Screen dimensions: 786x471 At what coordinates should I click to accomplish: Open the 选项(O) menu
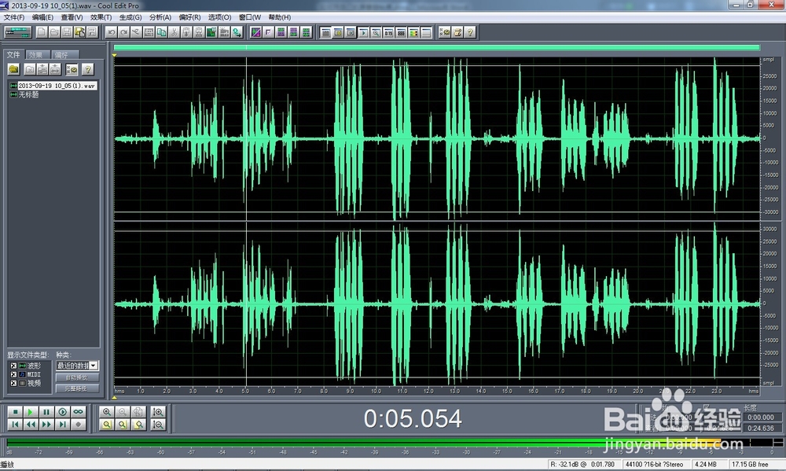coord(219,17)
